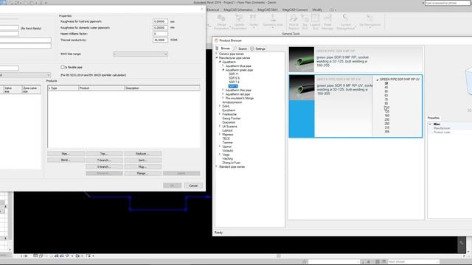Viewport: 472px width, 265px height.
Task: Open the MagiCAD Connect ribbon tab
Action: [295, 10]
